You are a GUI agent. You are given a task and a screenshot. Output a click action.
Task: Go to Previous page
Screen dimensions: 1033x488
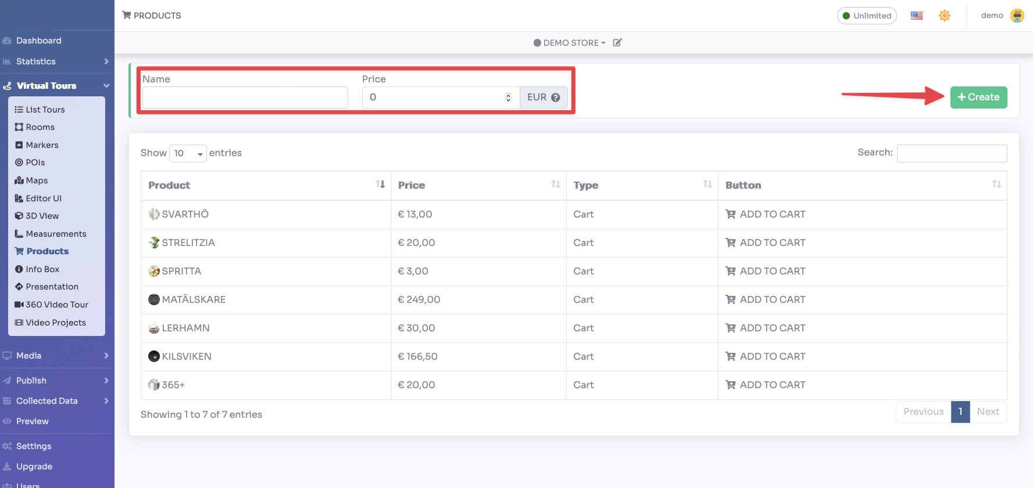[924, 412]
